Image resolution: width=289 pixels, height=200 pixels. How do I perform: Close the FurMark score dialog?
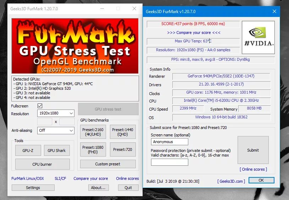click(274, 11)
